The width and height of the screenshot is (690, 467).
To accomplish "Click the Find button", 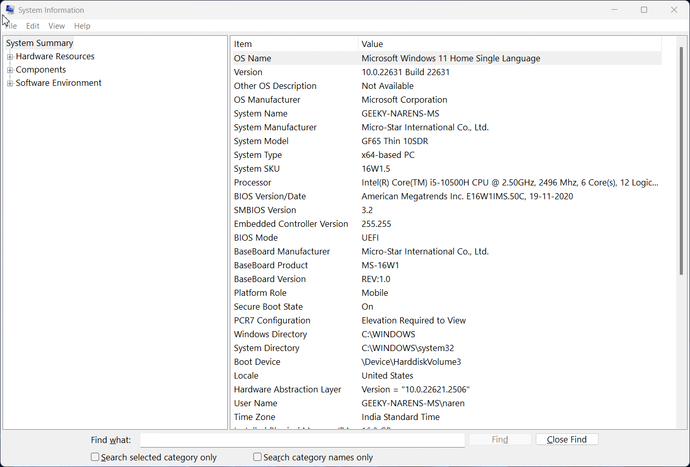I will (x=500, y=439).
